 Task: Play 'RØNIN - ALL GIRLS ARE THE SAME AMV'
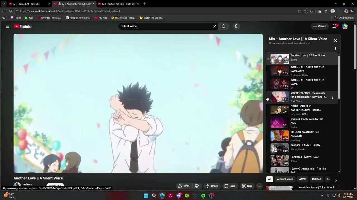pyautogui.click(x=302, y=71)
